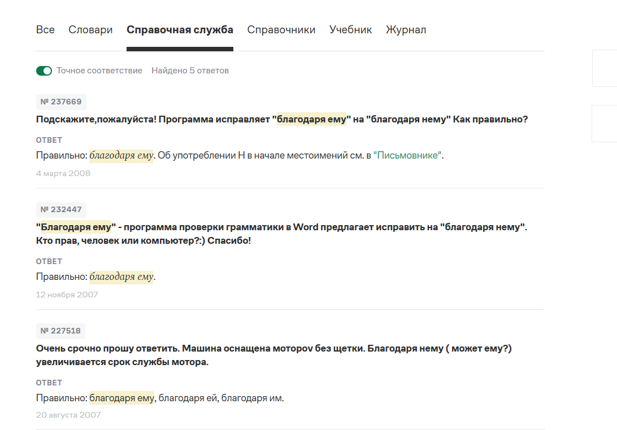Click the "Точное соответствие" label text
Viewport: 617px width, 430px height.
99,71
